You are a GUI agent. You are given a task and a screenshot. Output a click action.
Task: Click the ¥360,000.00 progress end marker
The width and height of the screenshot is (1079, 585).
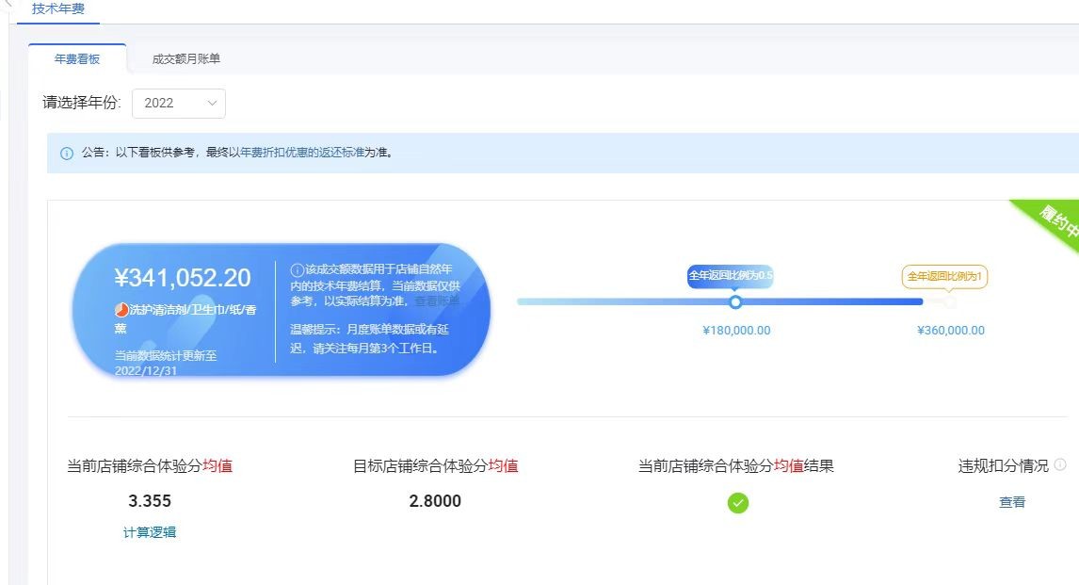(x=950, y=302)
